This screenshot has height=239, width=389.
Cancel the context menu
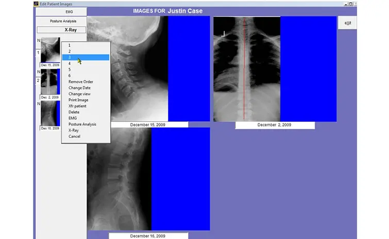(86, 136)
